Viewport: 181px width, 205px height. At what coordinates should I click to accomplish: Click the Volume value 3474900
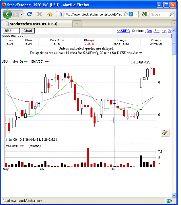(156, 44)
